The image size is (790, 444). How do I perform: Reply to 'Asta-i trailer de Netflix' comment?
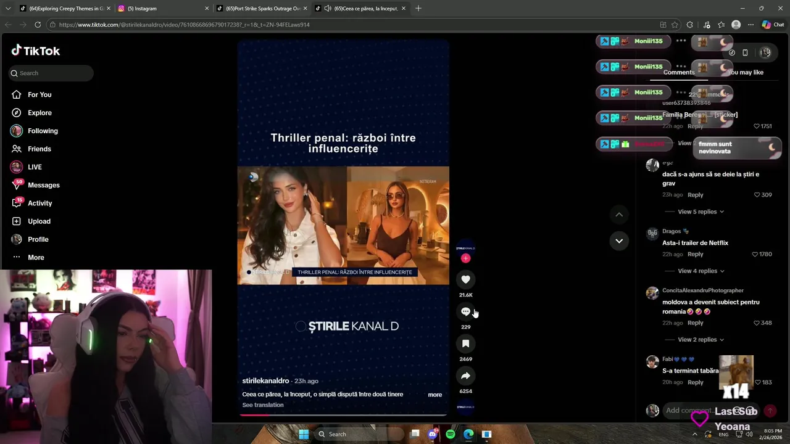695,254
